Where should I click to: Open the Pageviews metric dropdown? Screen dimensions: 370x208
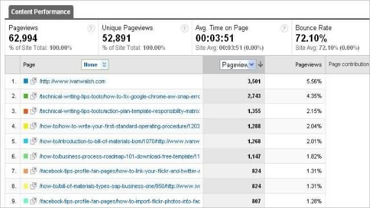coord(237,65)
